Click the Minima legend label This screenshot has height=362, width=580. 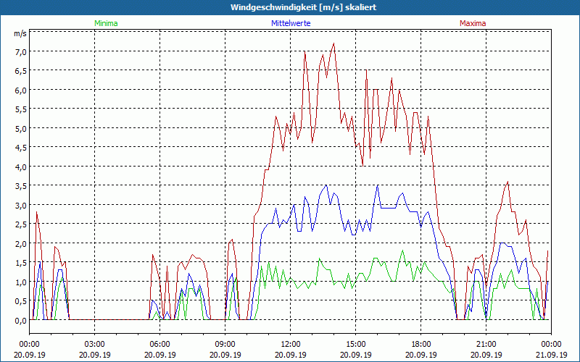(x=106, y=23)
